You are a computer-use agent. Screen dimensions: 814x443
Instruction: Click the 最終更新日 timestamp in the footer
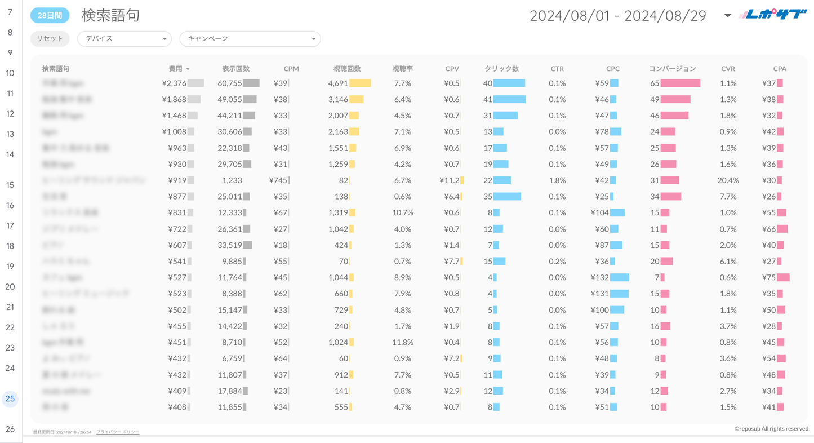coord(62,432)
